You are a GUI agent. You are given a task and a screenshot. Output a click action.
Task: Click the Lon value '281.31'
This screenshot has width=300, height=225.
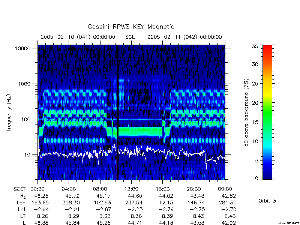[227, 202]
